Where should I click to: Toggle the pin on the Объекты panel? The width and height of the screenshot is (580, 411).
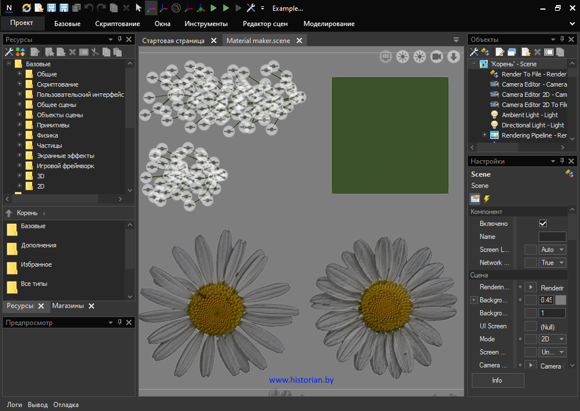[562, 40]
